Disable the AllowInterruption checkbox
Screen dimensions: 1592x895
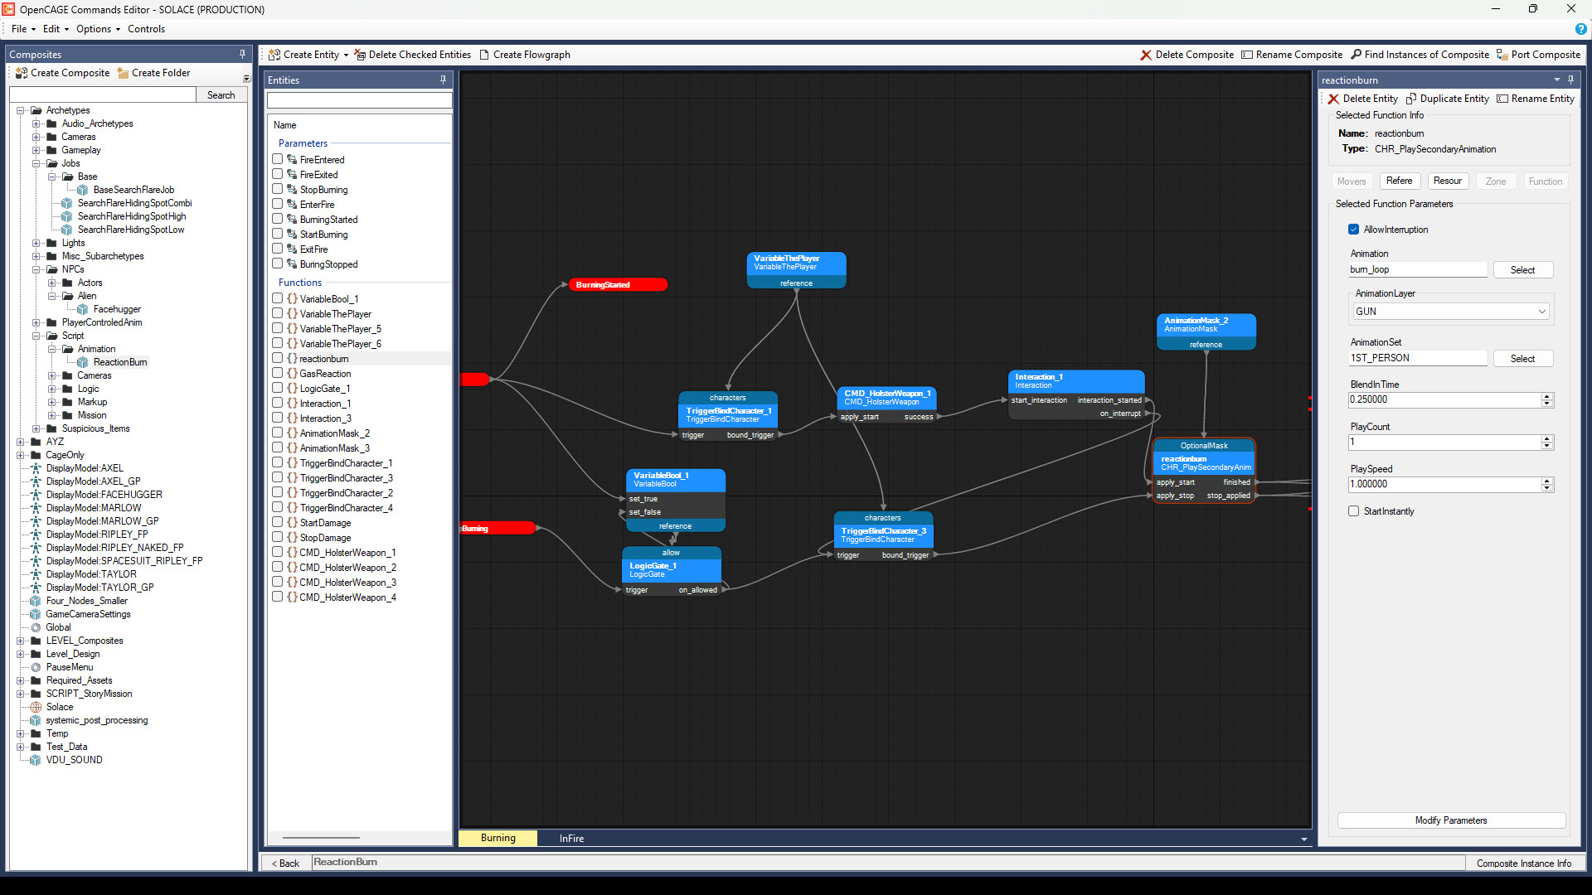click(1353, 230)
